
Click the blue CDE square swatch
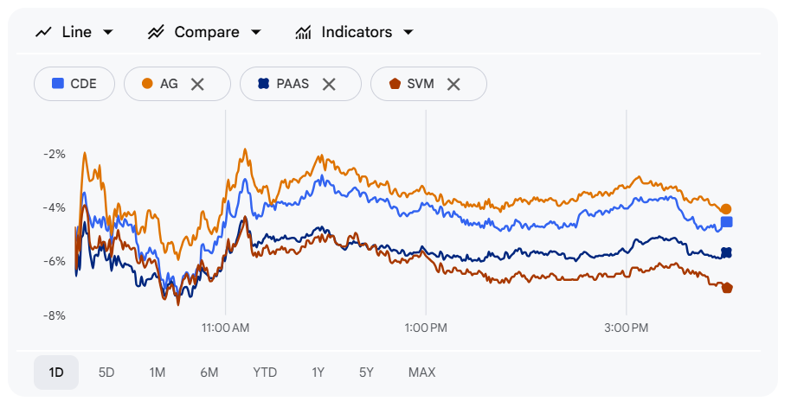pos(58,84)
